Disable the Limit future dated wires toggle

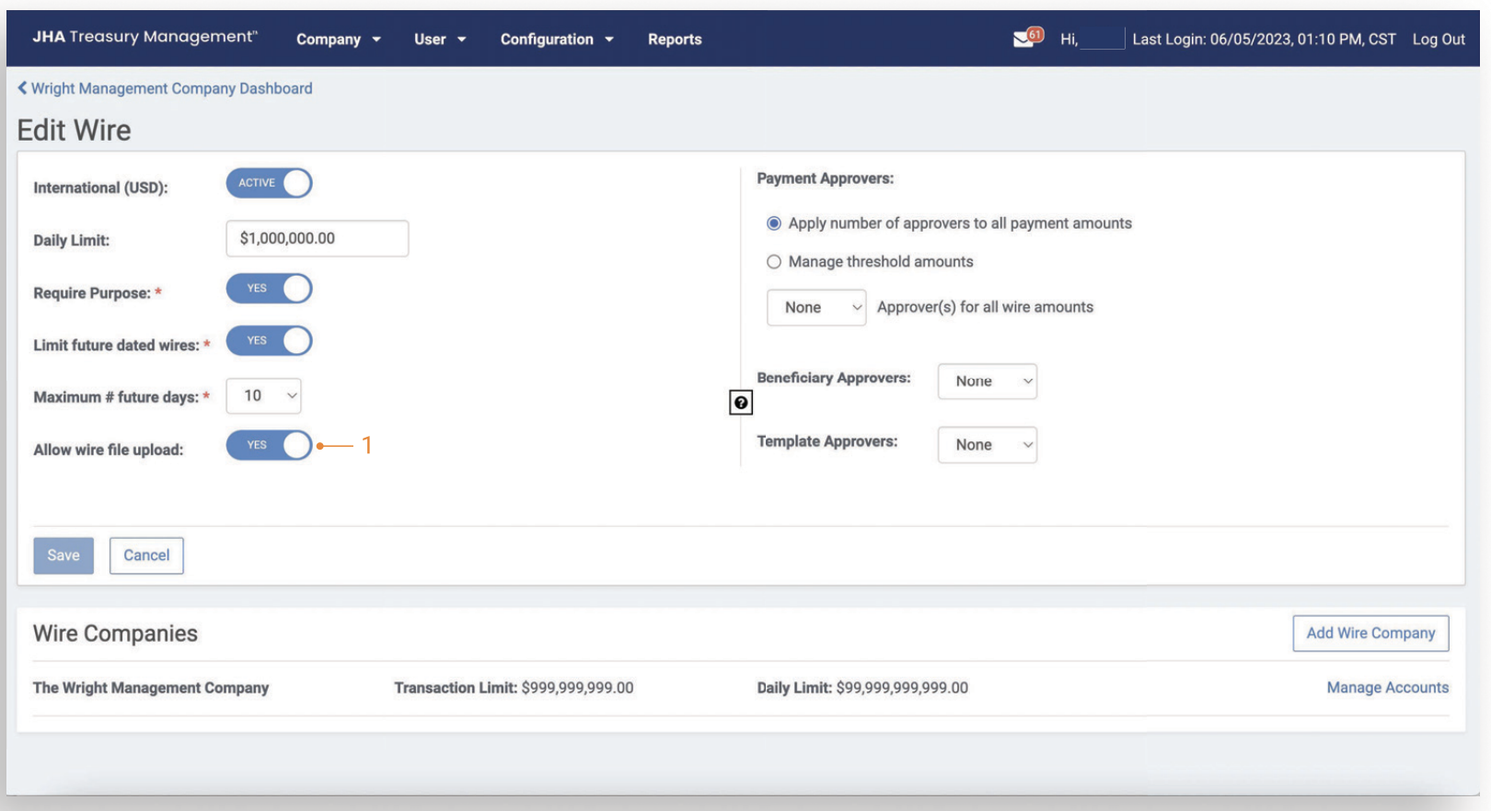(269, 341)
